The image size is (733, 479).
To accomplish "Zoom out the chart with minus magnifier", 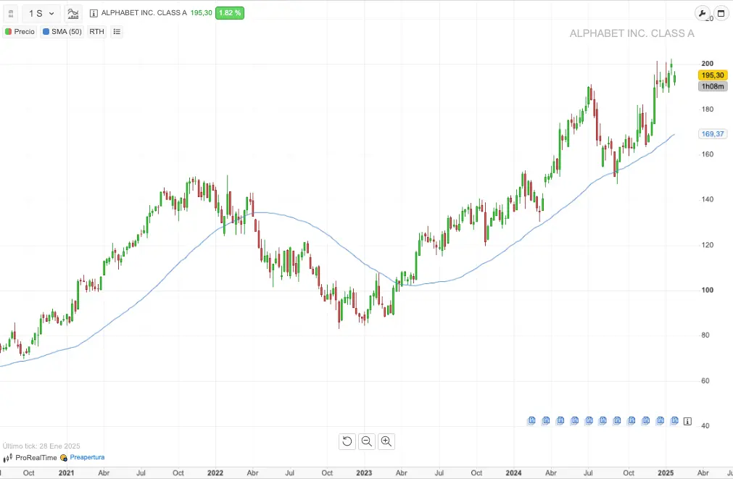I will pyautogui.click(x=367, y=441).
